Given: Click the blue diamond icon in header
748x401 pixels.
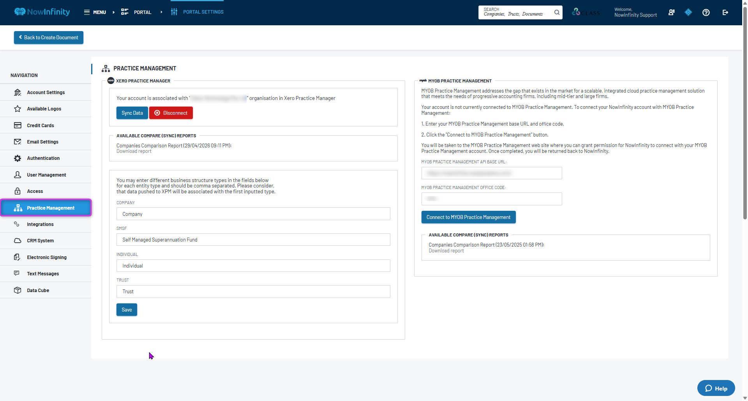Looking at the screenshot, I should (688, 12).
